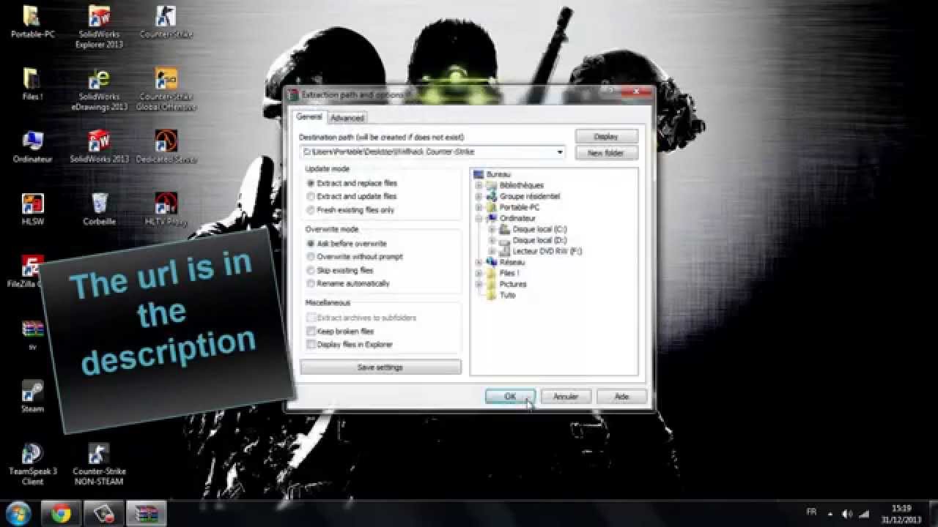This screenshot has width=938, height=527.
Task: Select Counter-Strike NON-STEAM shortcut
Action: (x=99, y=463)
